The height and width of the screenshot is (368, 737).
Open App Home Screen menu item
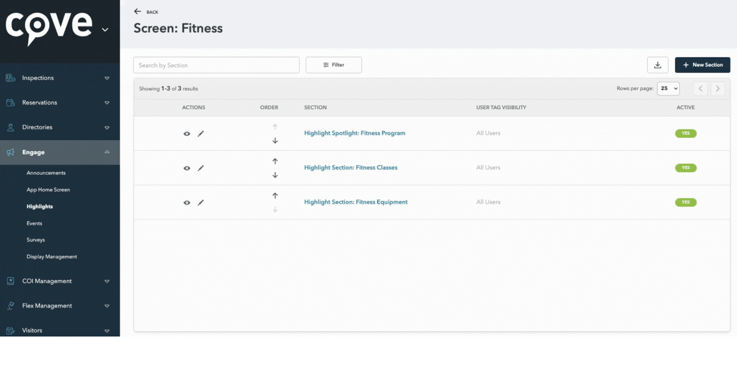[48, 190]
